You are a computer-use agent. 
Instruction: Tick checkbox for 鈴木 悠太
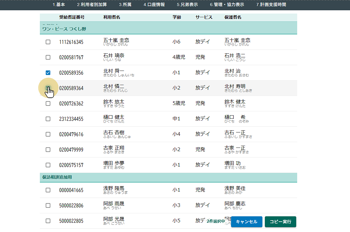48,103
